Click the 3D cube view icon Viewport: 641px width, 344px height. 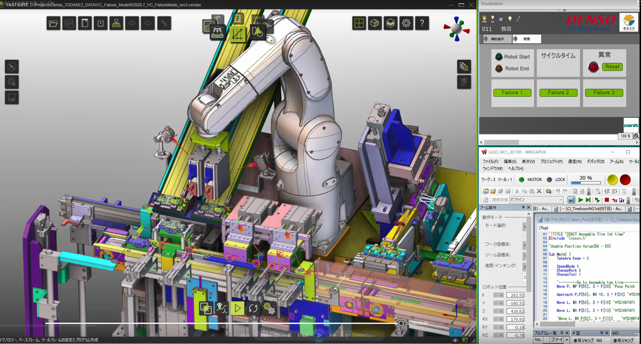tap(375, 23)
